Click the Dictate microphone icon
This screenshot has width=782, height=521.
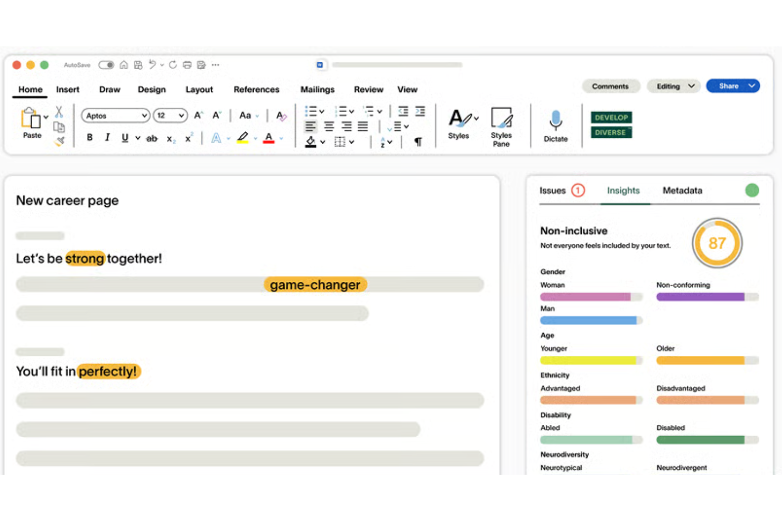[555, 120]
